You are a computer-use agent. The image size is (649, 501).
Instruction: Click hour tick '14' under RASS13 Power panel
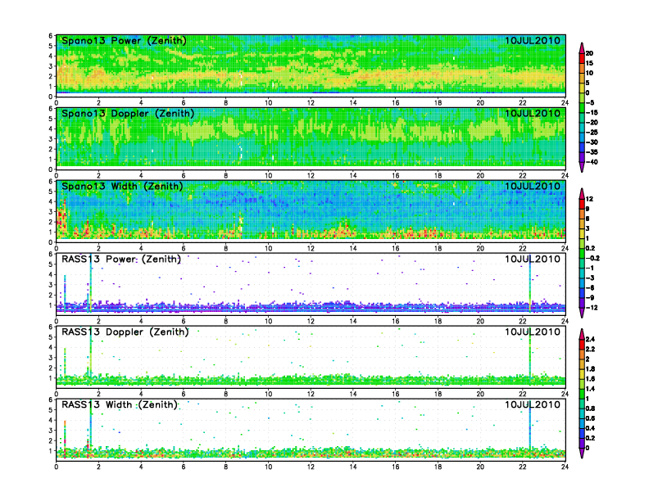tap(353, 321)
